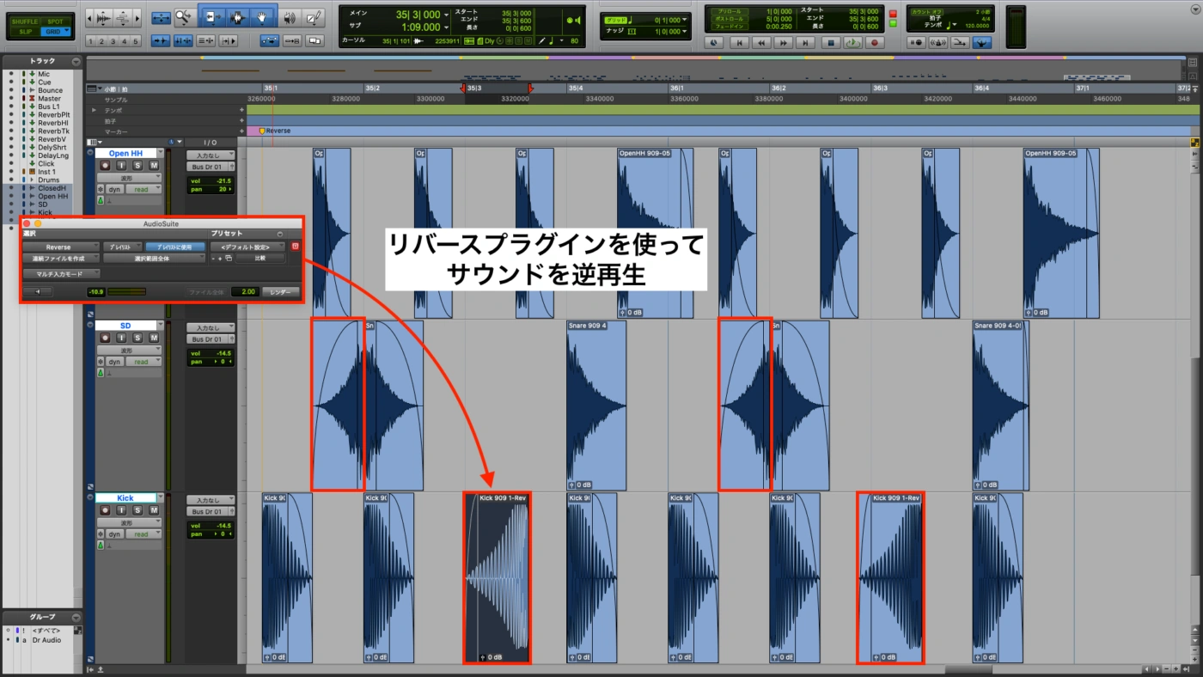Viewport: 1203px width, 677px height.
Task: Mute the Open HH track
Action: coord(154,166)
